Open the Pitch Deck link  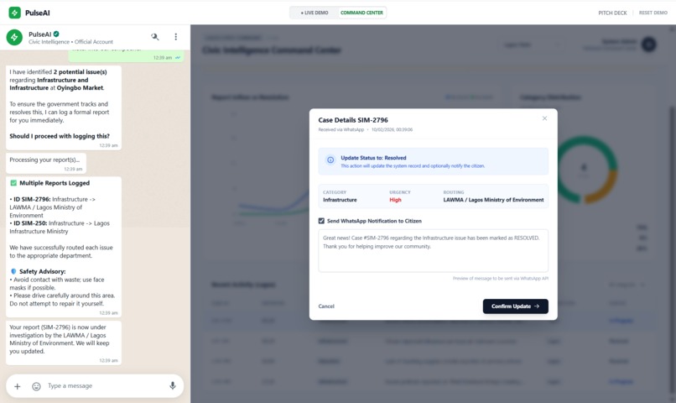click(612, 13)
